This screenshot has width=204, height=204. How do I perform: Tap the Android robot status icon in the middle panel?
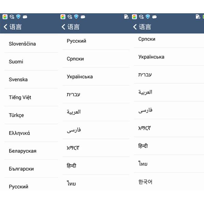point(83,17)
